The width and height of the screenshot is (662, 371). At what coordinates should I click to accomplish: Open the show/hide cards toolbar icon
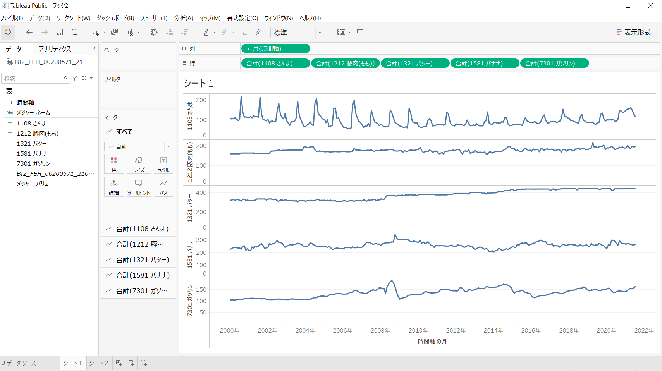[x=341, y=33]
